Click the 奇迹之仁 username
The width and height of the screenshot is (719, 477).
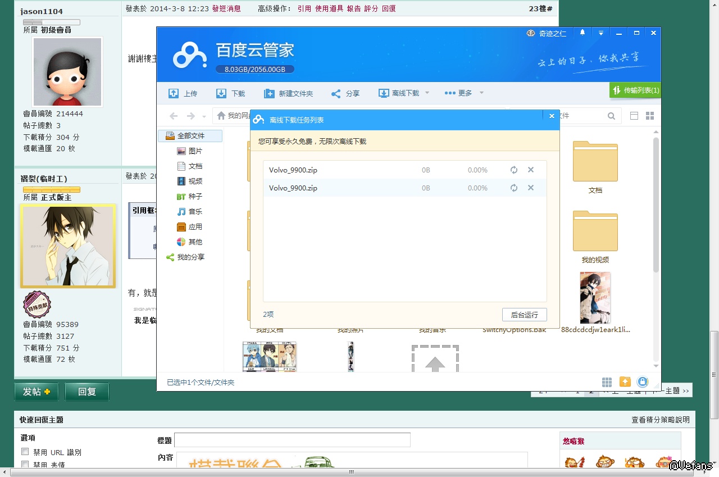point(553,34)
